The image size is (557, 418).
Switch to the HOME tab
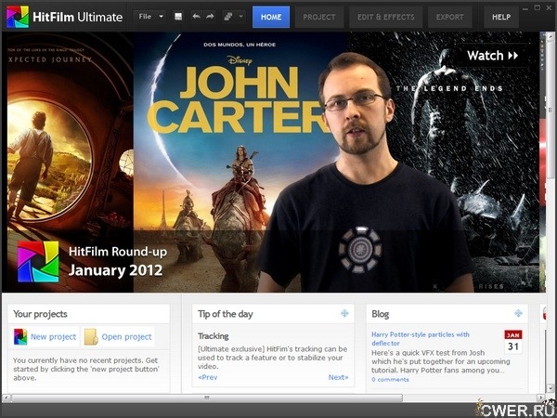coord(271,17)
